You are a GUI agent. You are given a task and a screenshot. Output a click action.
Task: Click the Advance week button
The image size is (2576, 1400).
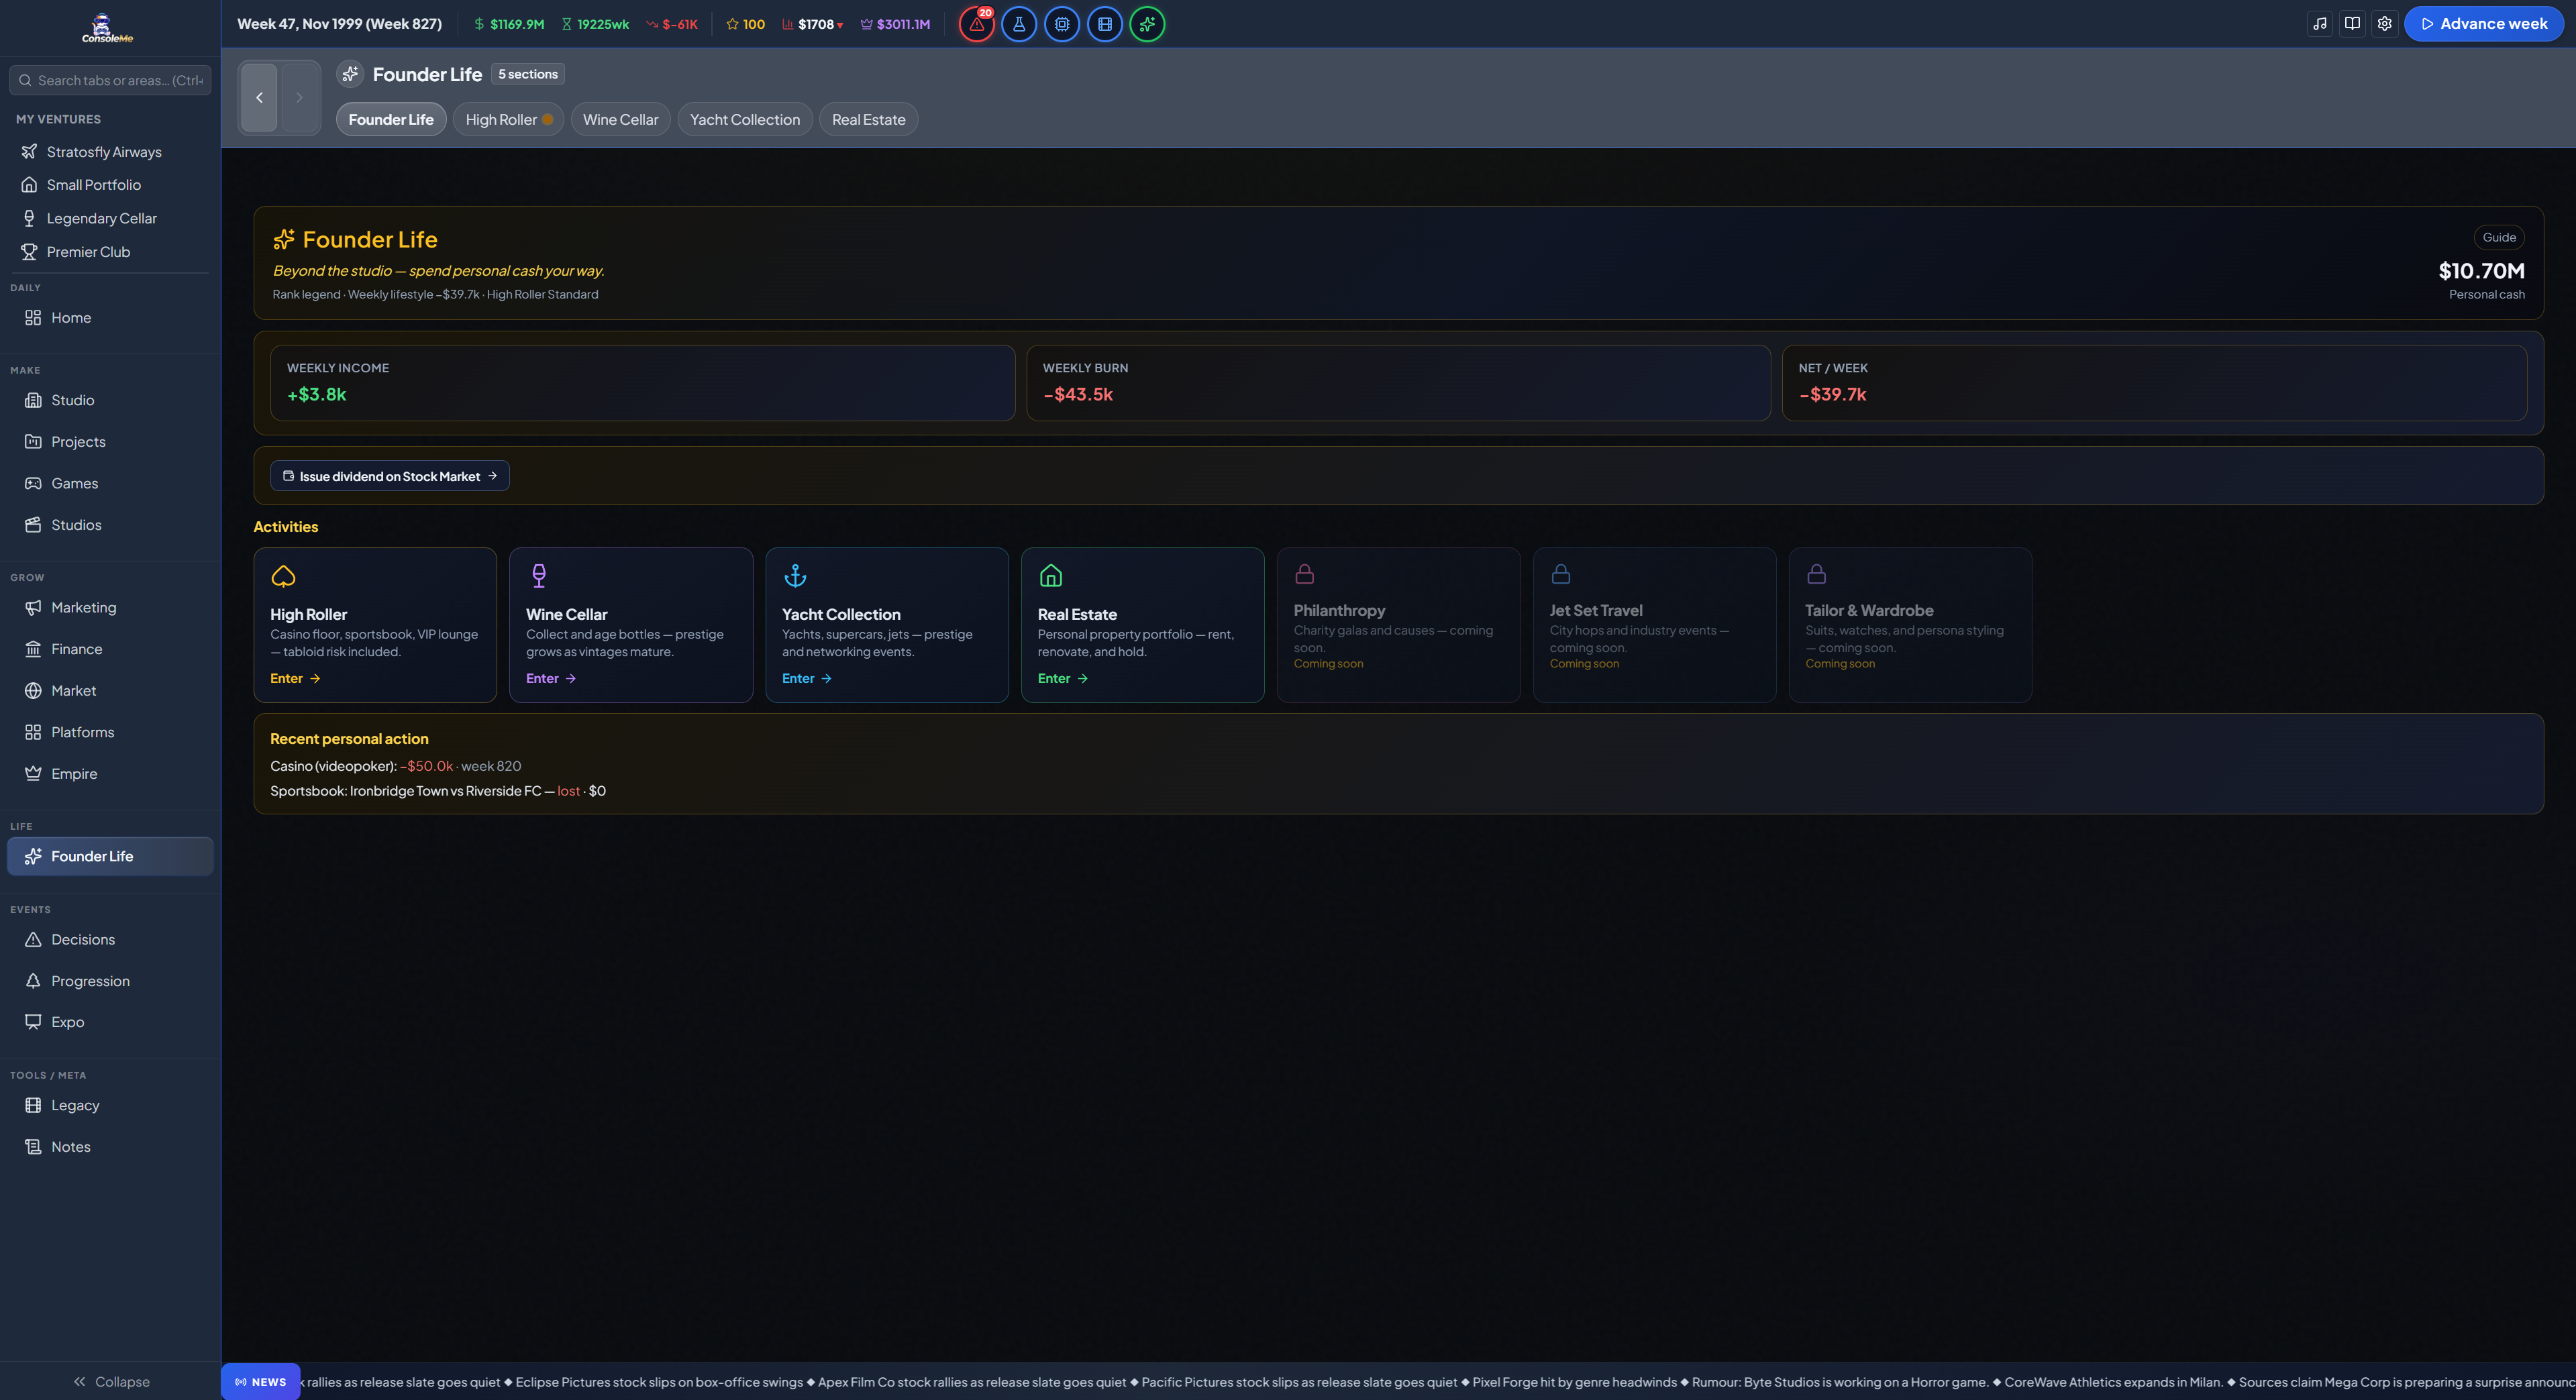point(2484,24)
